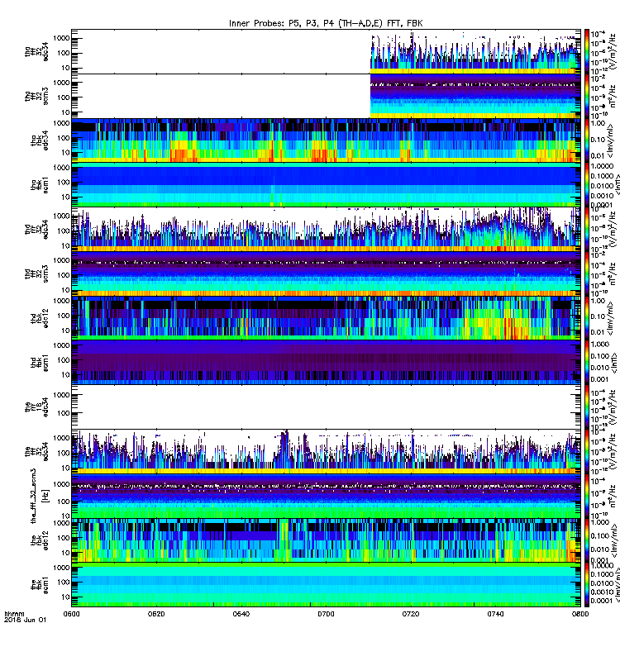Click the 0640 time axis label
The image size is (620, 661).
point(241,614)
